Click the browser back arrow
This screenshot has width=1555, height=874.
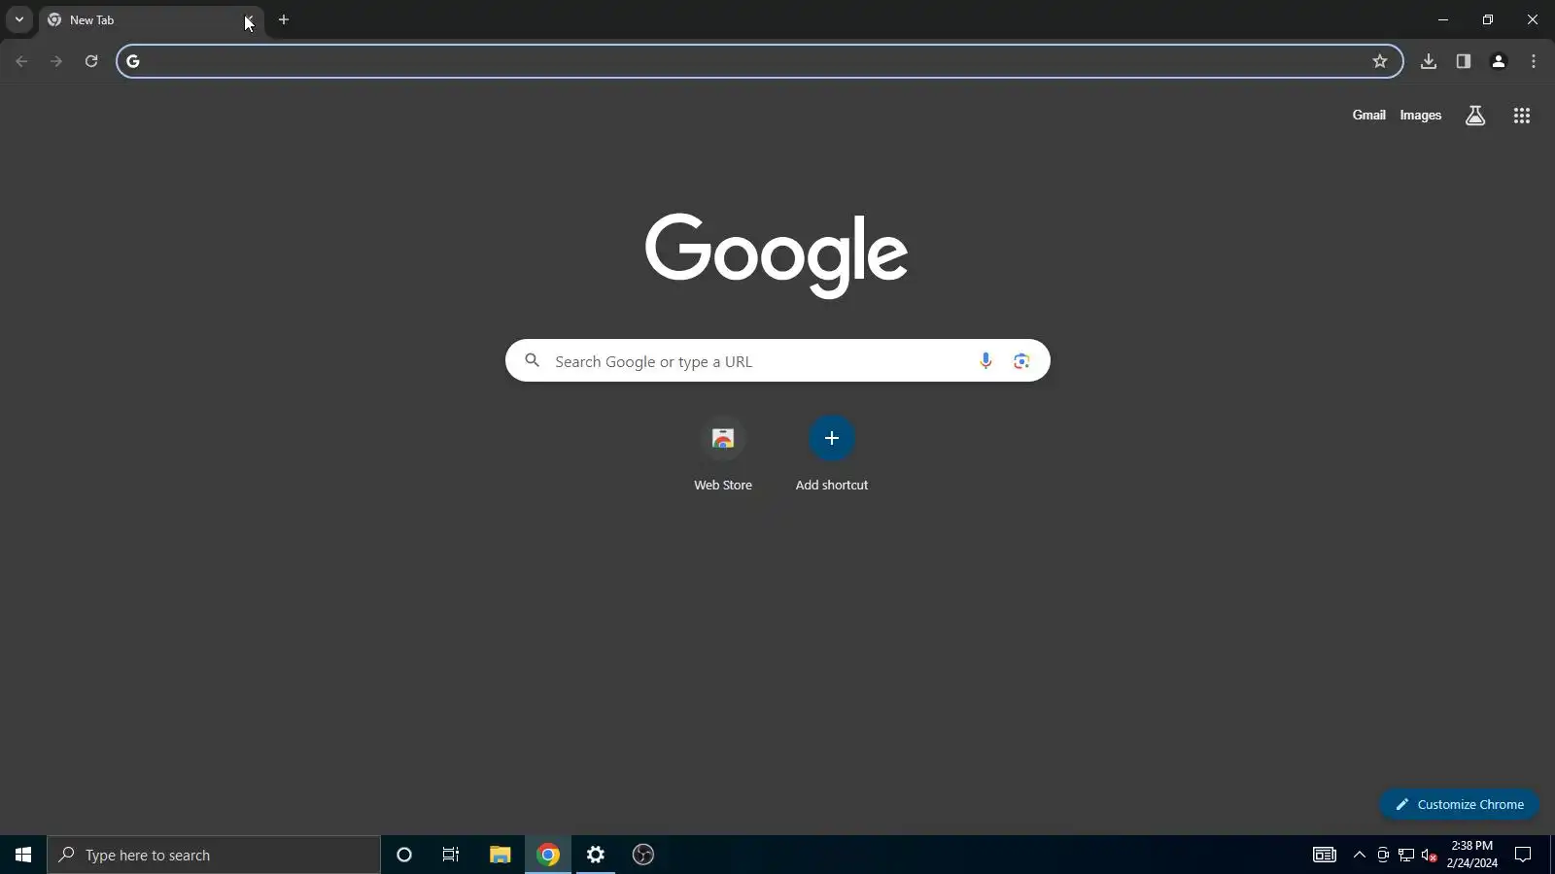[x=21, y=61]
